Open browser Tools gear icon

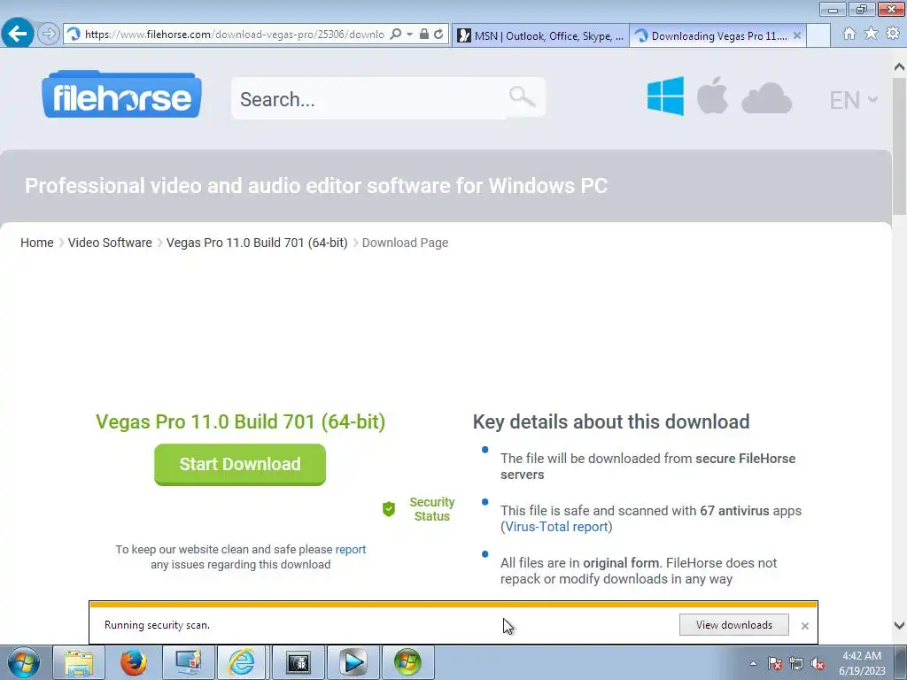[893, 34]
